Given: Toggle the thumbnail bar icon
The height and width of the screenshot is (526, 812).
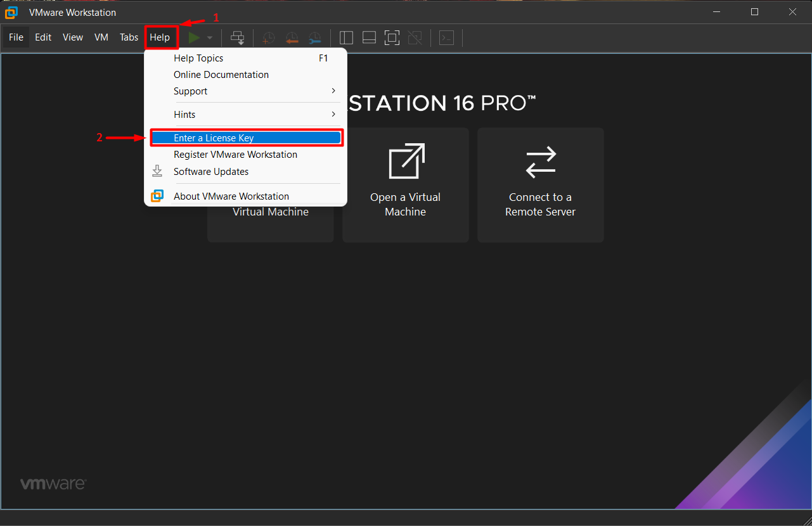Looking at the screenshot, I should click(x=369, y=38).
